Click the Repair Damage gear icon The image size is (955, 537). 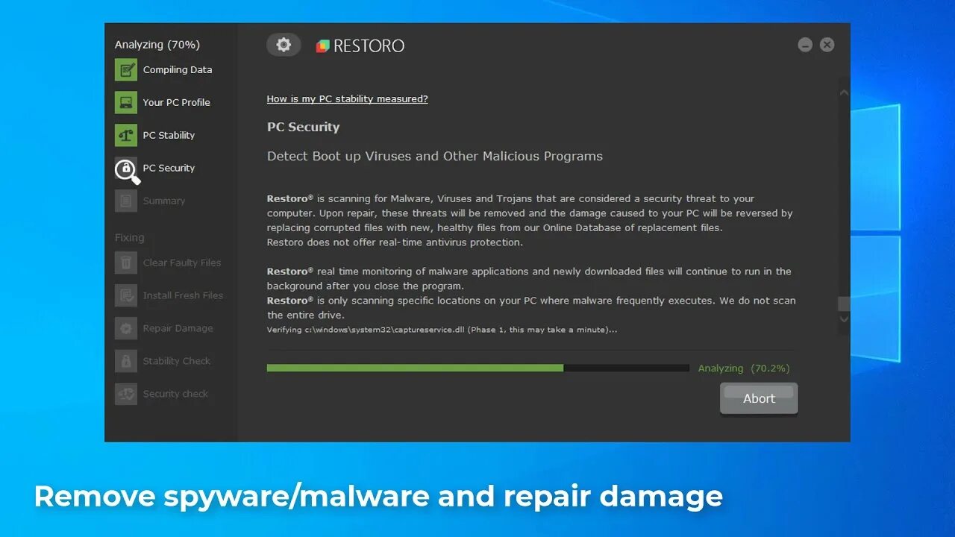[x=126, y=328]
